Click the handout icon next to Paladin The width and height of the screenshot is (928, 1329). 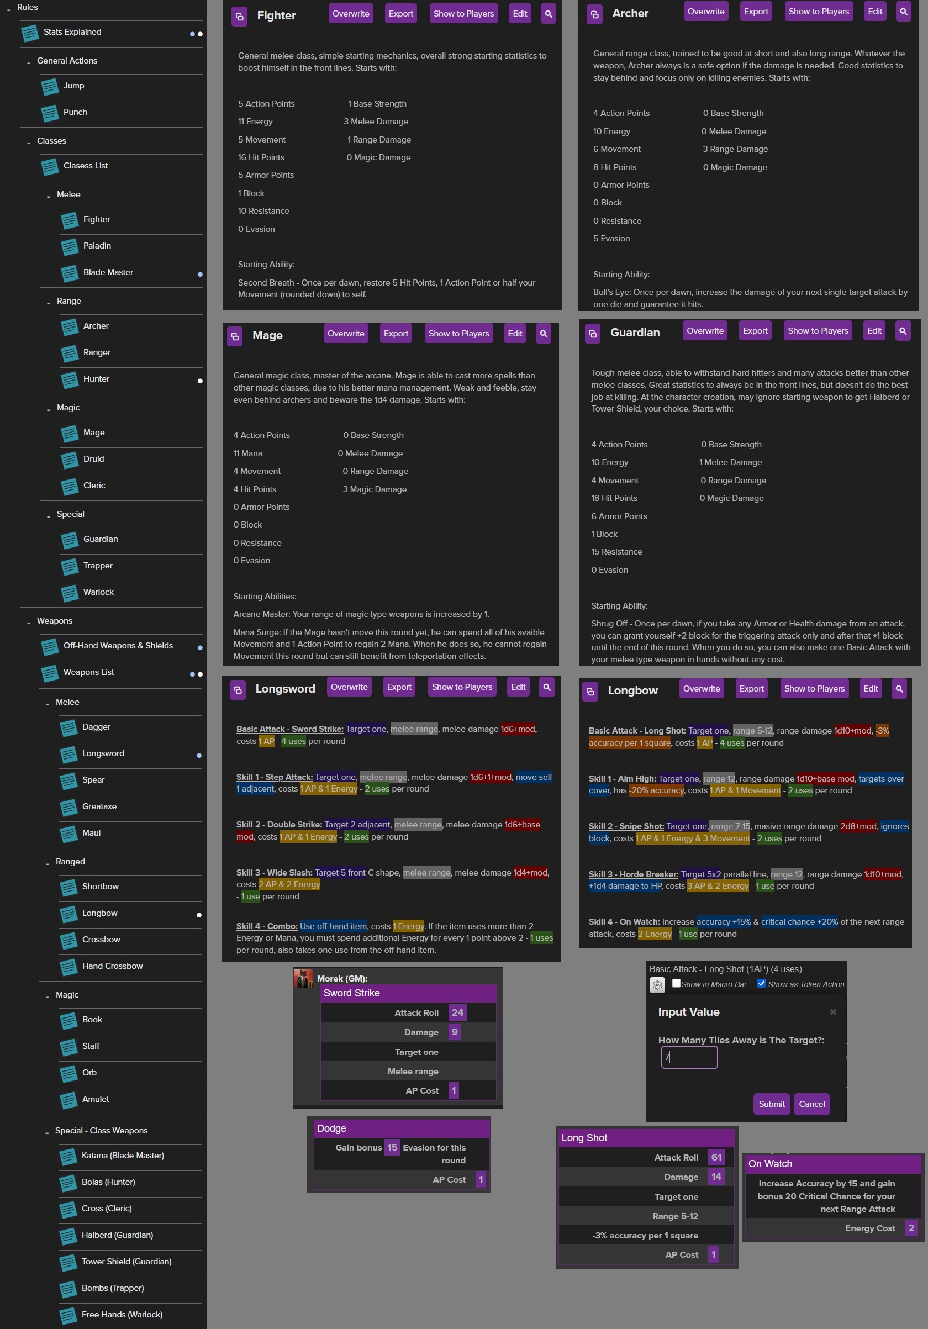click(x=70, y=247)
